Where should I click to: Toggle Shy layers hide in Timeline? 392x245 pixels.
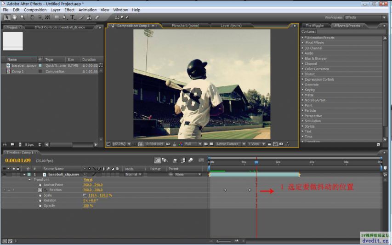175,160
